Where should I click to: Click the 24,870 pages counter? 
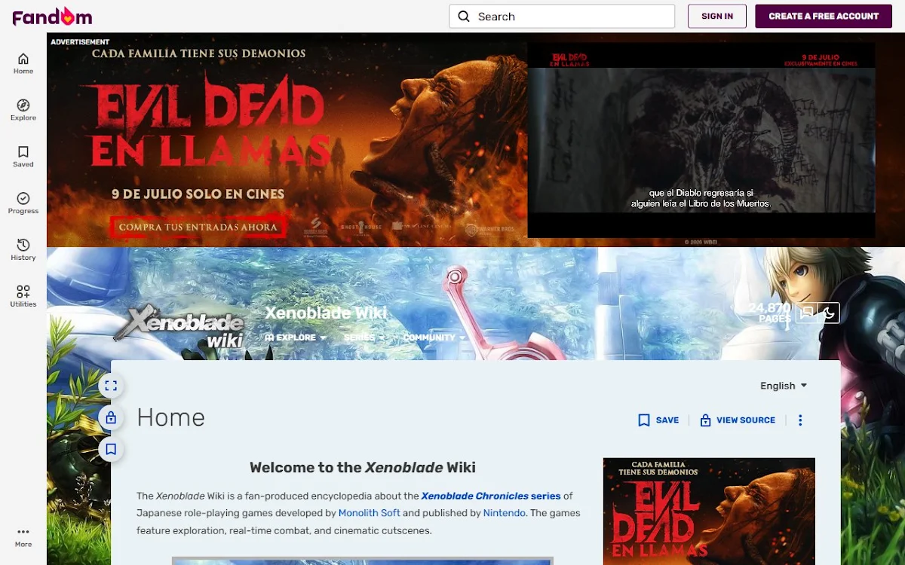click(769, 313)
